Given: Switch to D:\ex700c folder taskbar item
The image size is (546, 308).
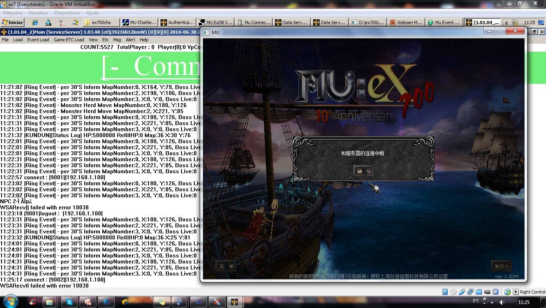Looking at the screenshot, I should pos(368,22).
